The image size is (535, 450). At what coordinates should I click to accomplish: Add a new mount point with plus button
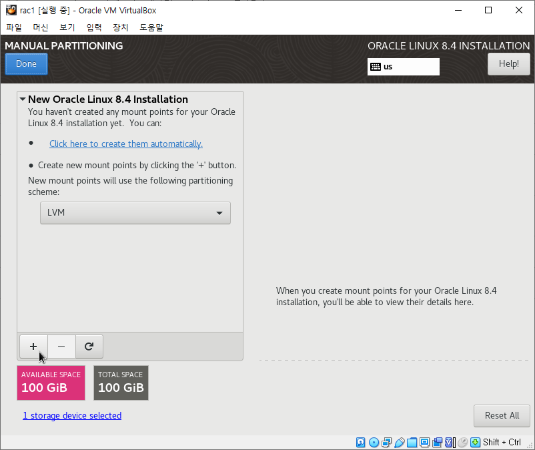(x=33, y=347)
